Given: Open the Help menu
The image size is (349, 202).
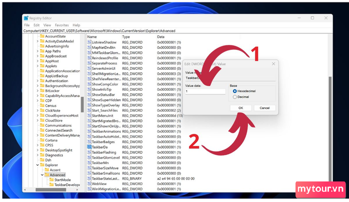Looking at the screenshot, I should point(76,25).
